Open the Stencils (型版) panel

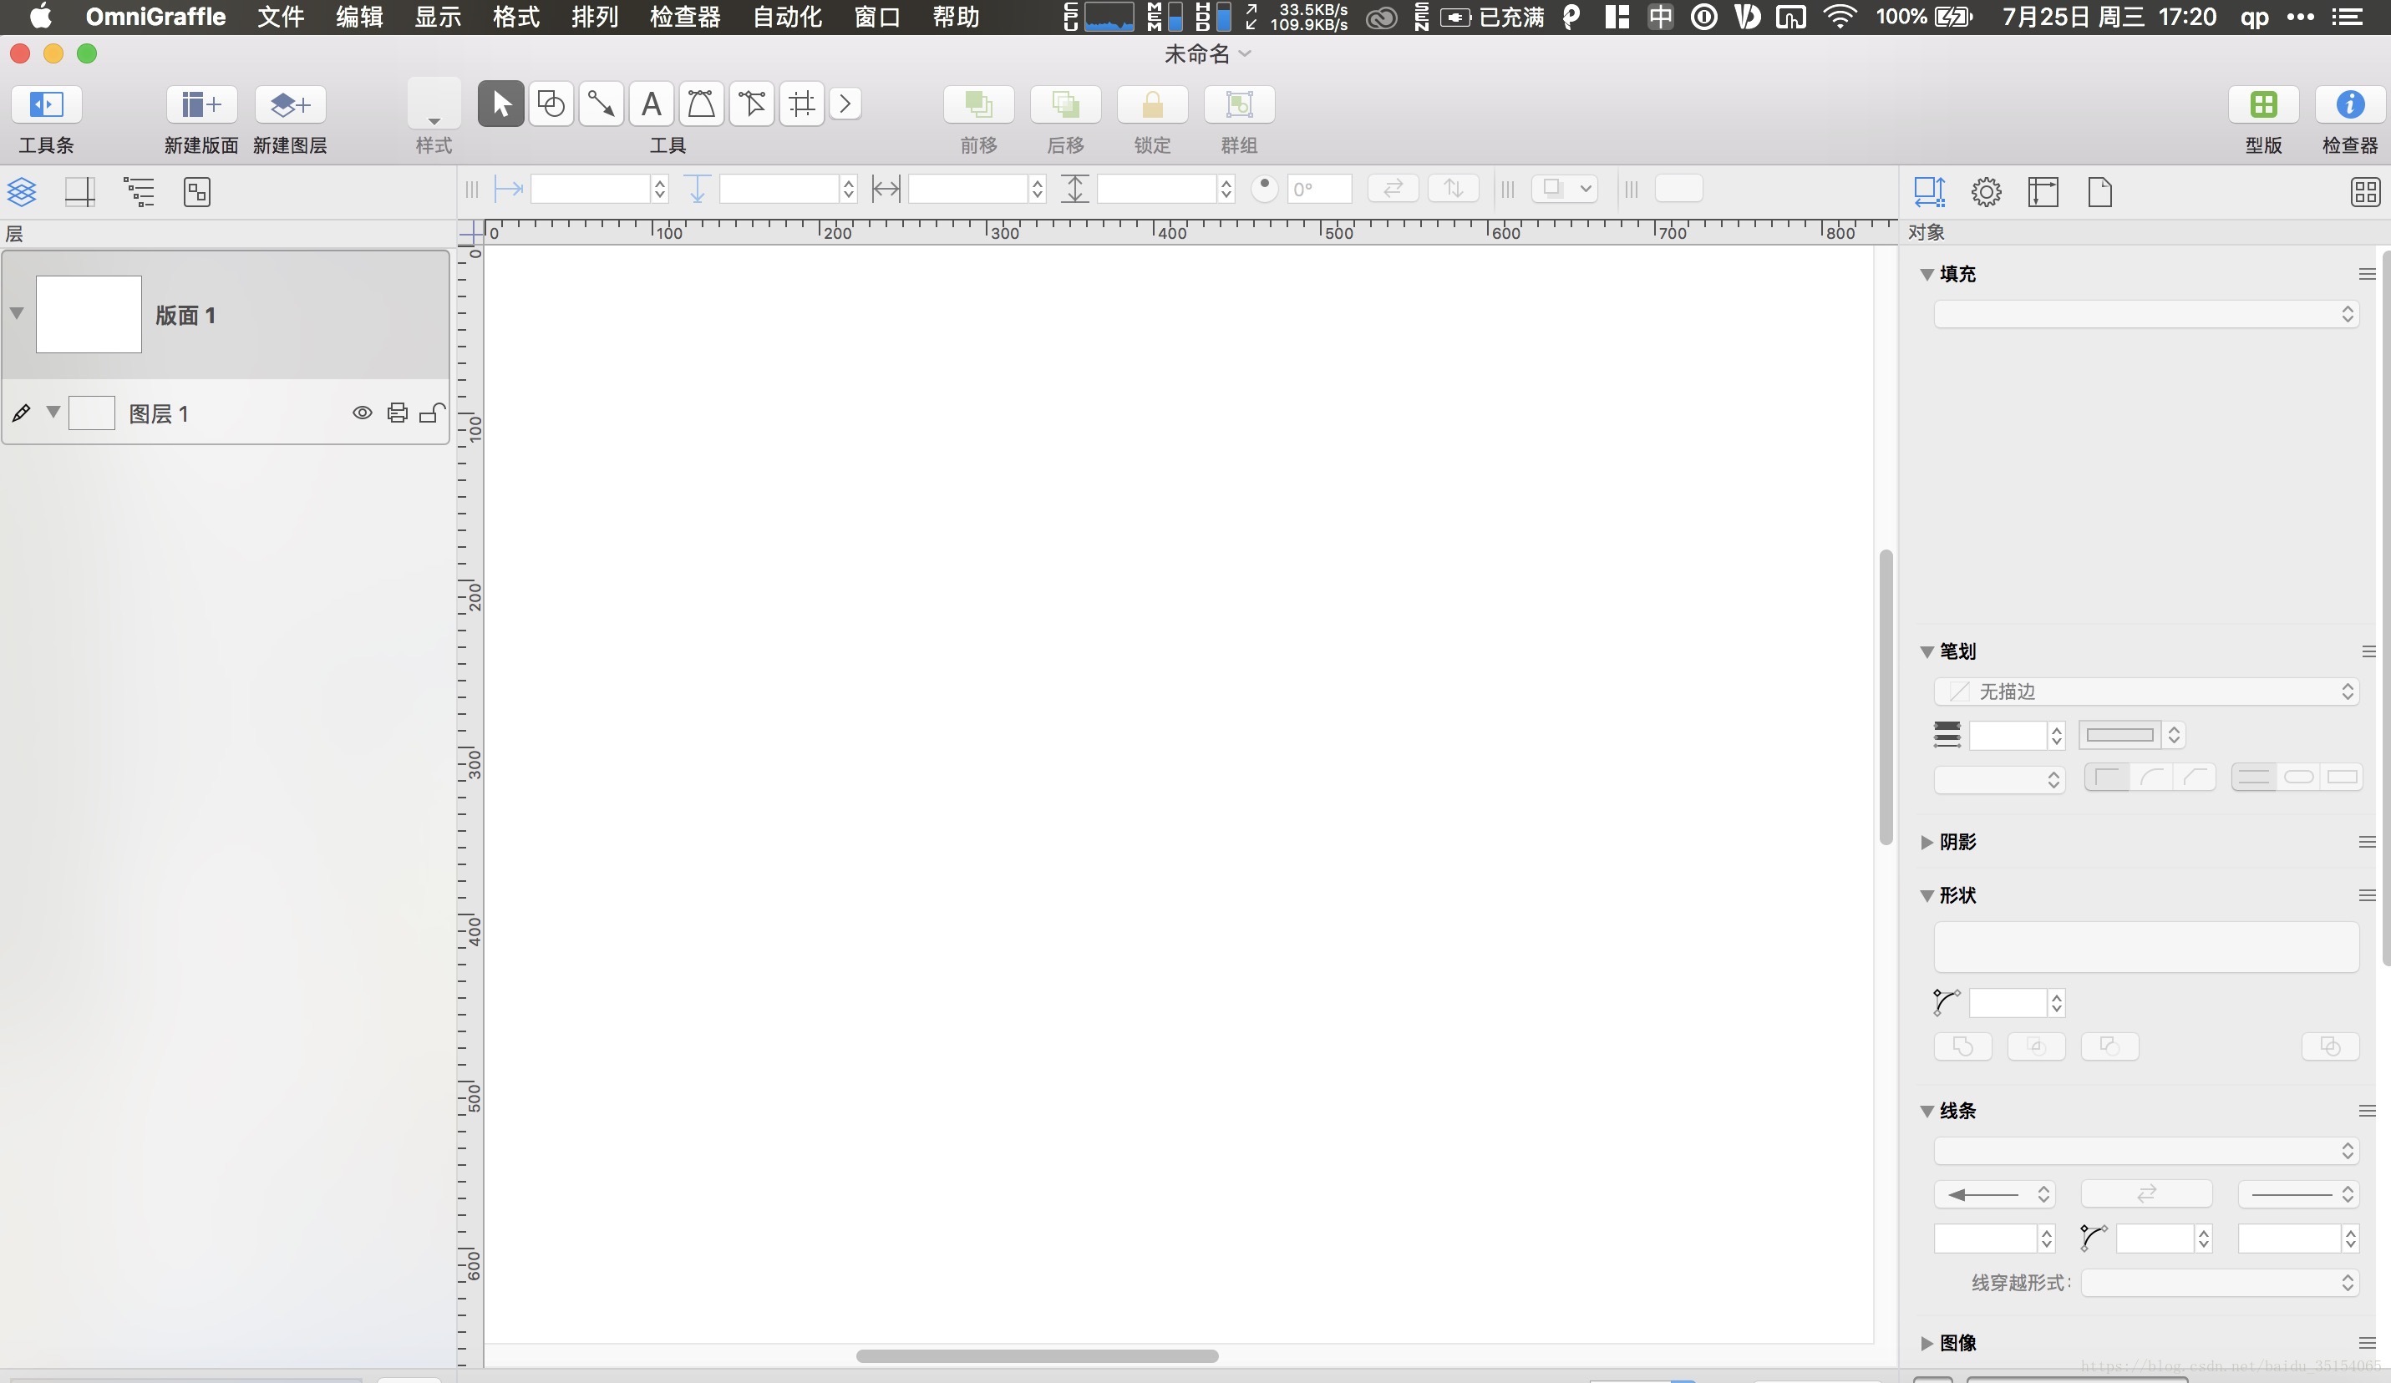[x=2263, y=104]
